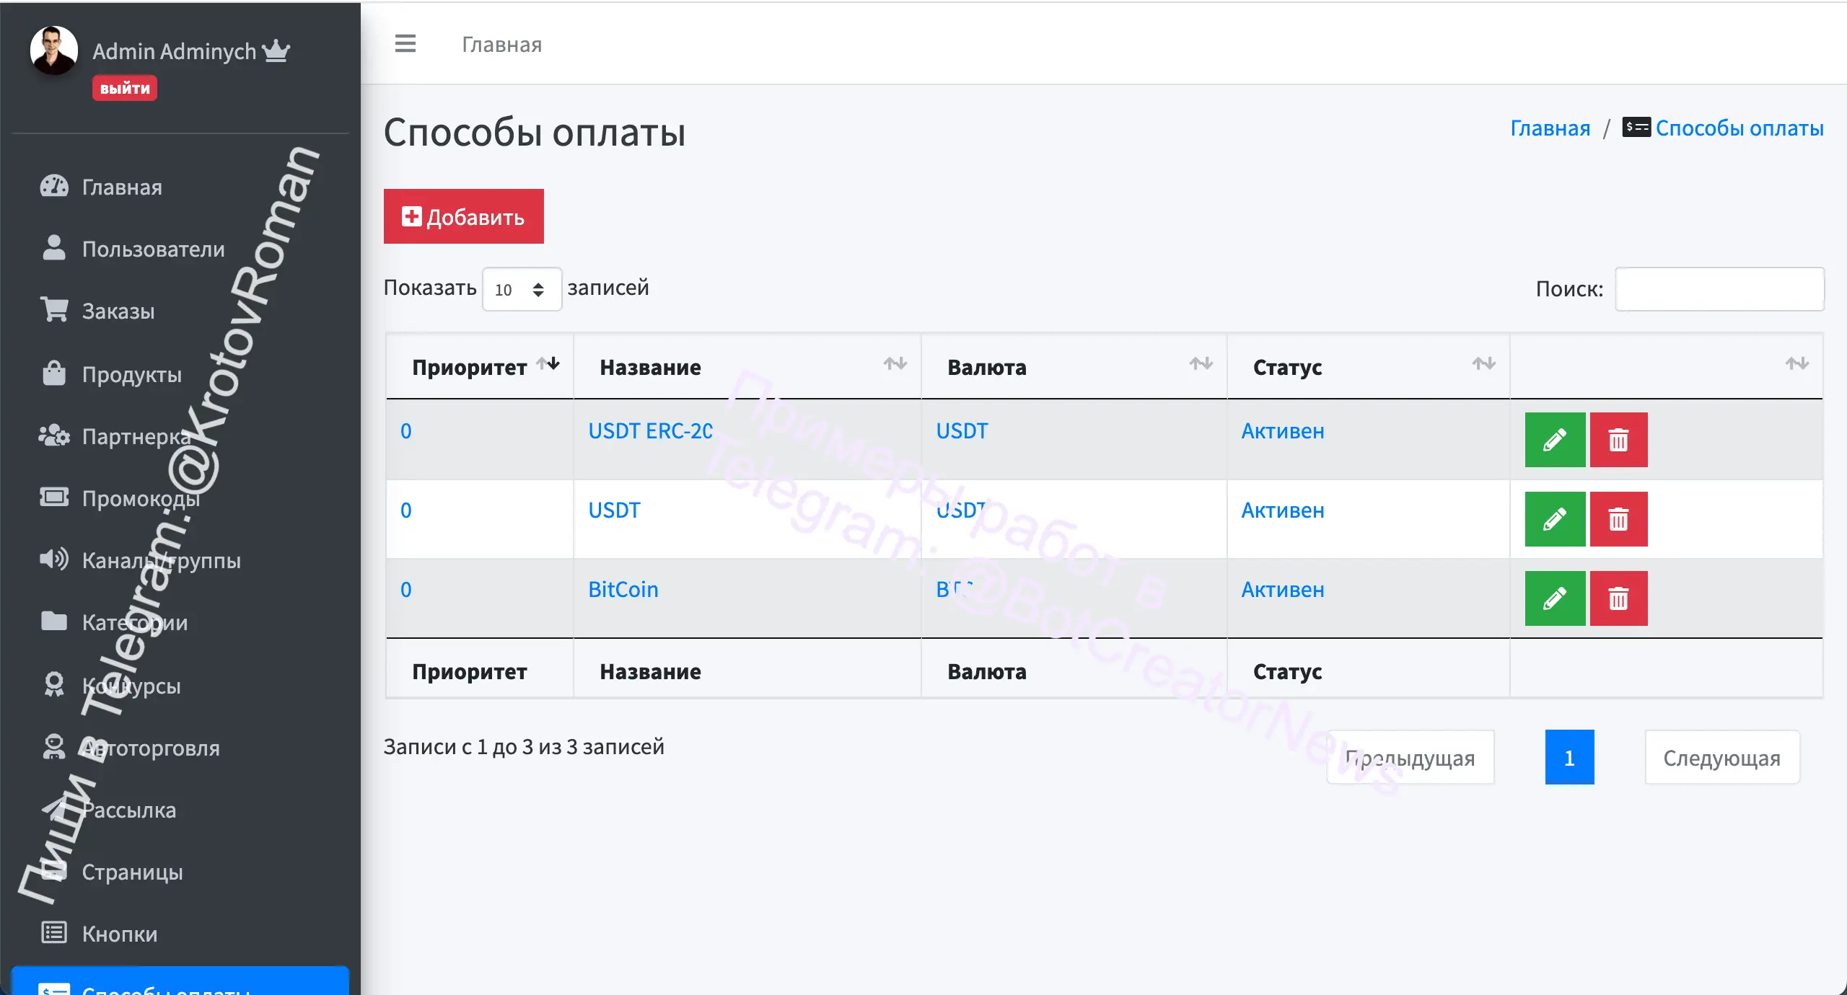The width and height of the screenshot is (1847, 995).
Task: Open the Промокоды ticket icon
Action: 54,497
